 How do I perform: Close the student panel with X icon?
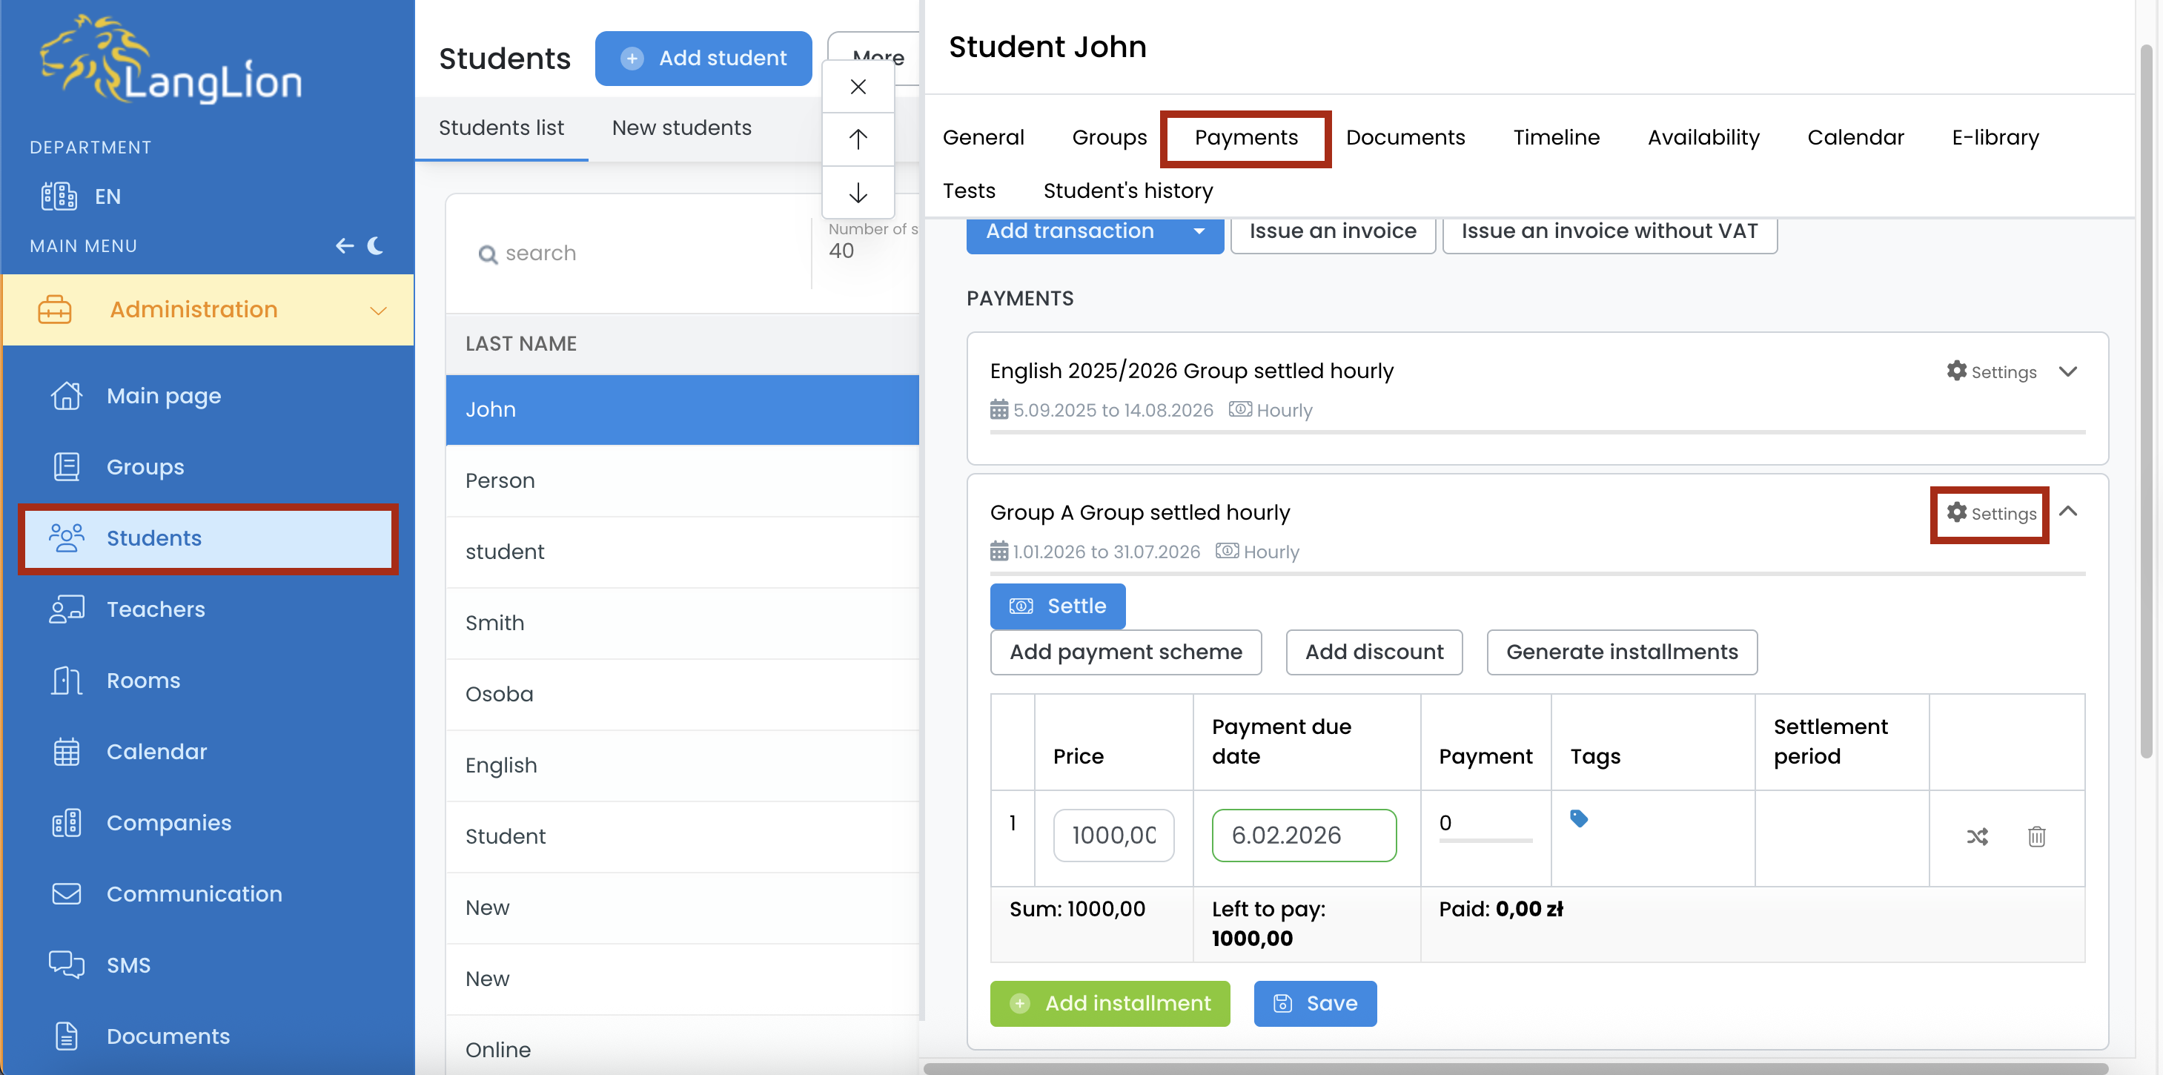tap(858, 87)
